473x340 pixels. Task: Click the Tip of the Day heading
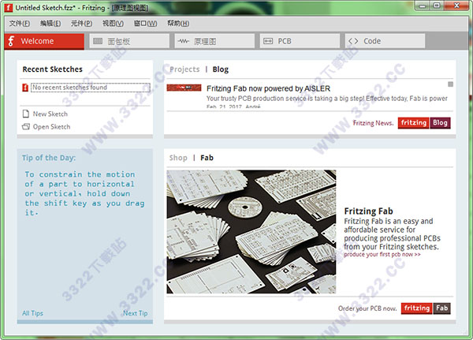49,158
